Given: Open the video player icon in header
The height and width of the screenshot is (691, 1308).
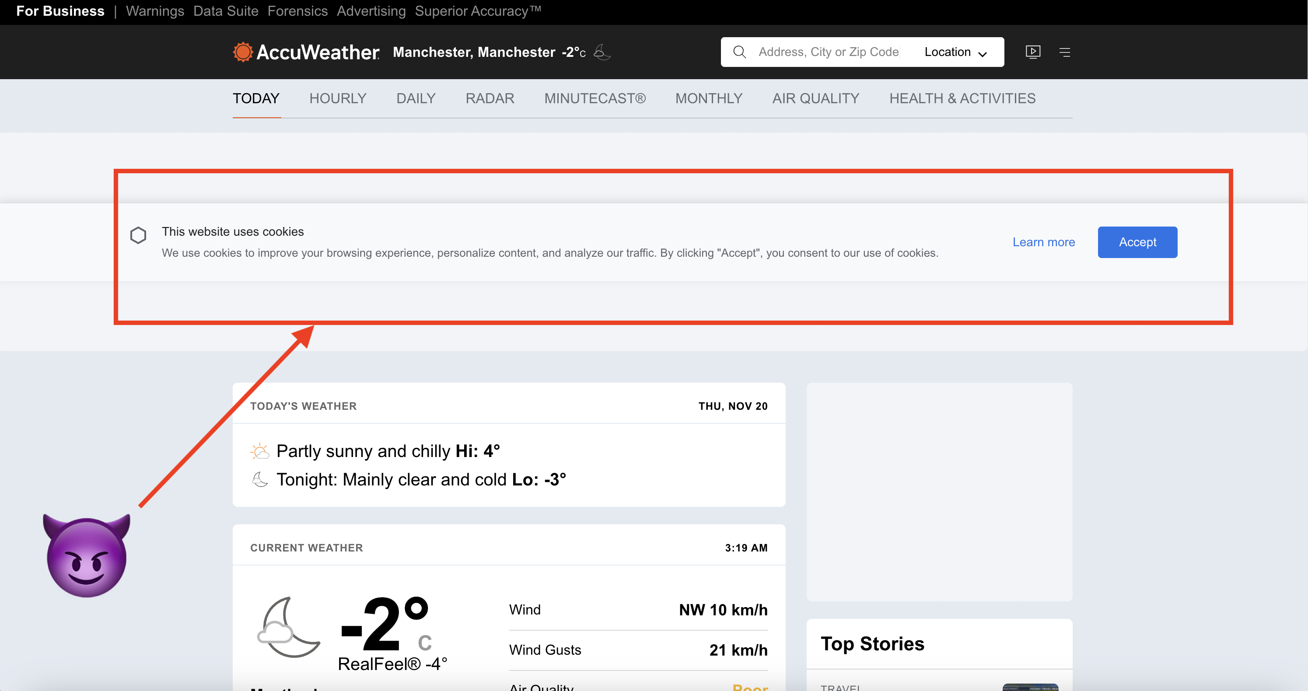Looking at the screenshot, I should (1033, 52).
